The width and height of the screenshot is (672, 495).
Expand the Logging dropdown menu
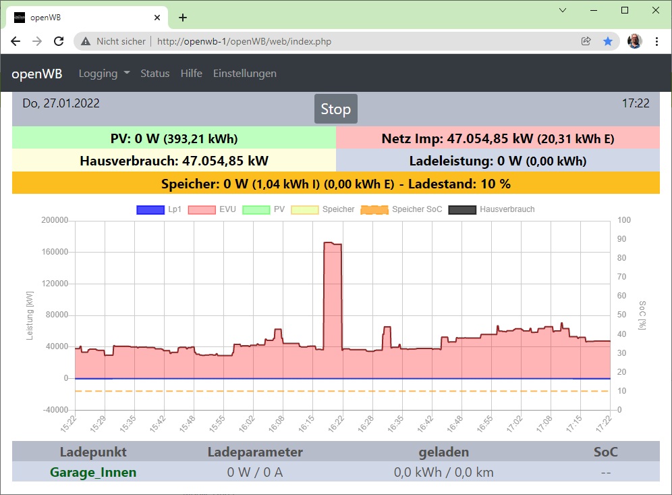[104, 74]
